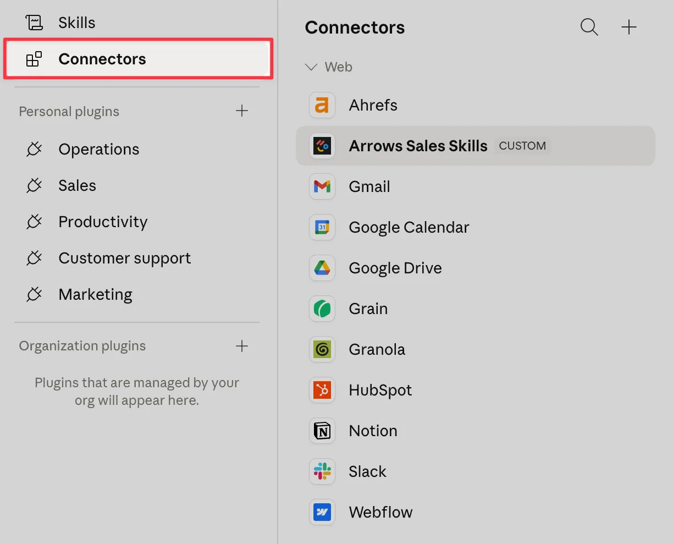Collapse the Web connectors group chevron
Screen dimensions: 673x544
[x=311, y=67]
